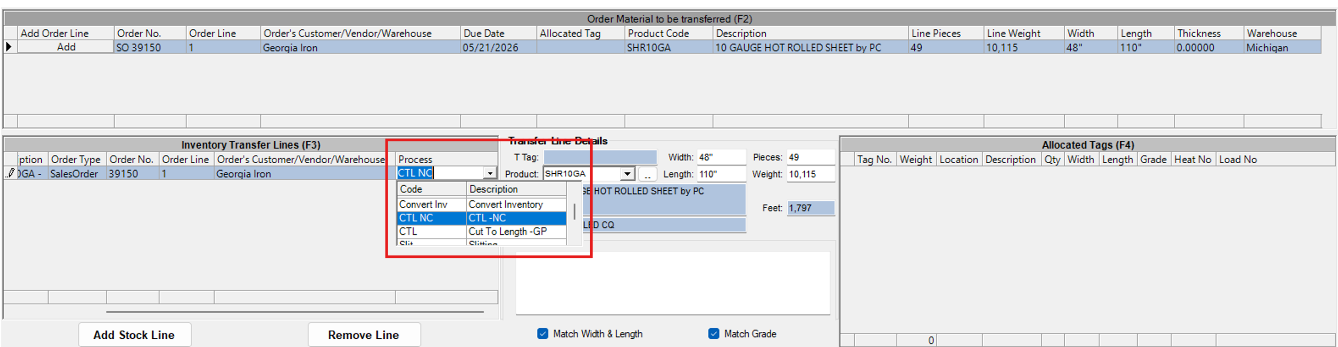1338x347 pixels.
Task: Toggle the Match Grade checkbox
Action: 714,334
